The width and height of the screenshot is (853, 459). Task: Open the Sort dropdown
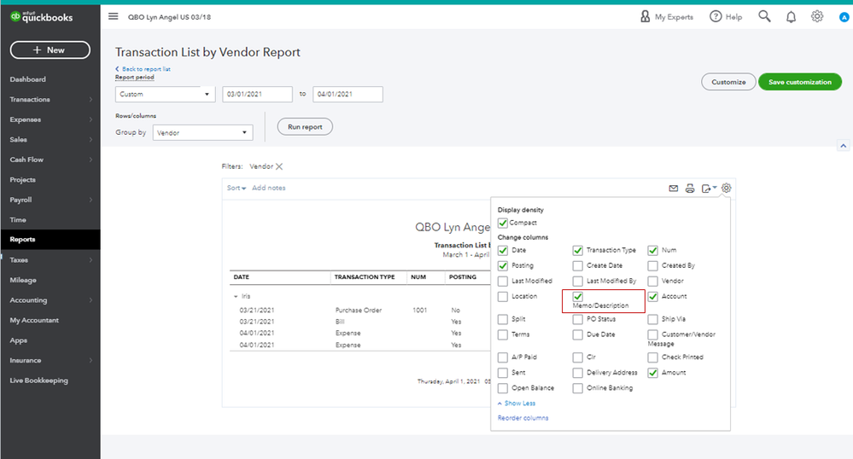[x=237, y=188]
